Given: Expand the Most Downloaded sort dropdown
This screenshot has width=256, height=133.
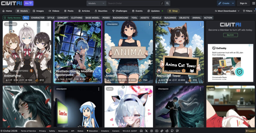Looking at the screenshot, I should [x=227, y=11].
